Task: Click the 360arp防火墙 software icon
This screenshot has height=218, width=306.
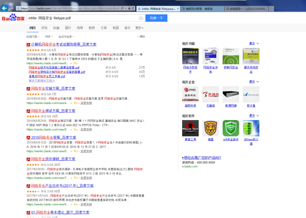Action: click(251, 128)
